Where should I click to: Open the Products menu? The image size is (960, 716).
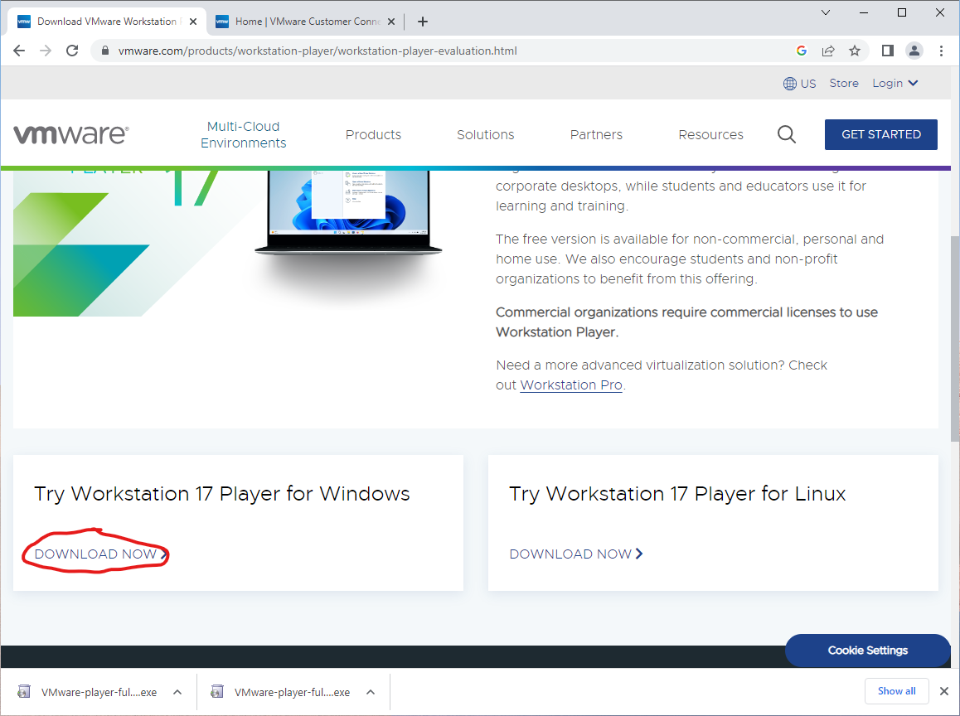click(x=373, y=134)
